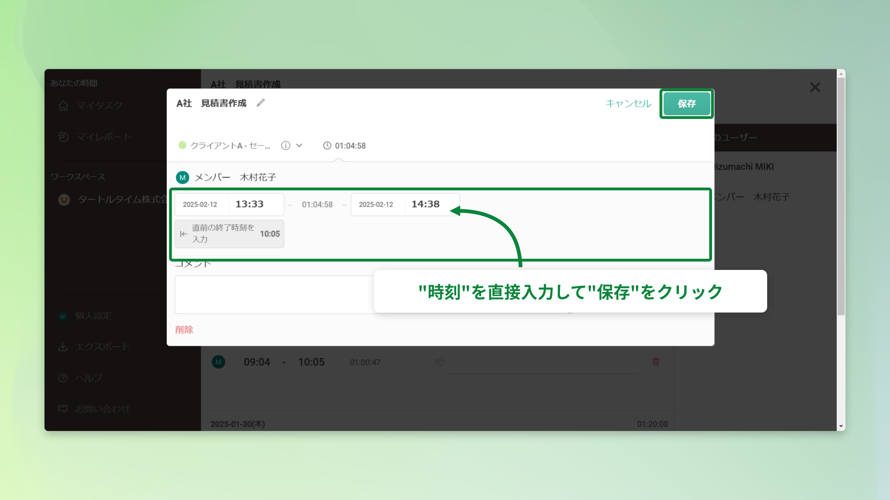Expand the category dropdown beside クライアントA
The height and width of the screenshot is (500, 890).
coord(300,145)
